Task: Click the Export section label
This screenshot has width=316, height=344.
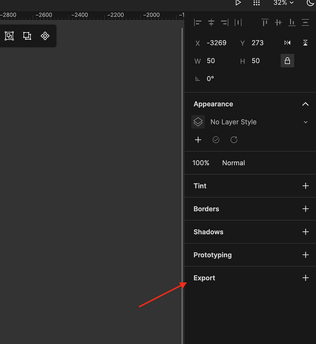Action: point(204,278)
